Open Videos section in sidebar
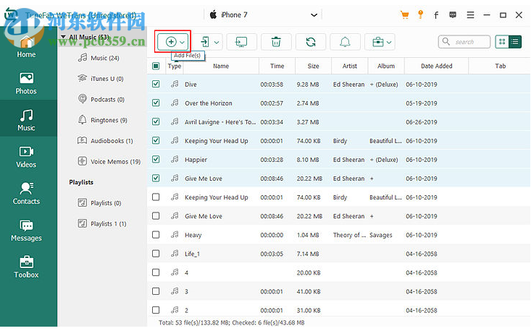This screenshot has height=331, width=531. tap(26, 157)
